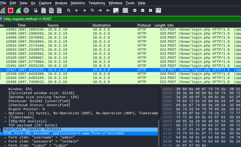
Task: Open the Edit menu
Action: (x=13, y=3)
